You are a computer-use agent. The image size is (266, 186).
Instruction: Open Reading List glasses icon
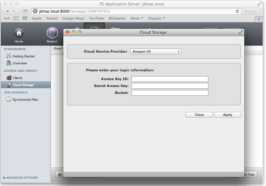coord(7,18)
